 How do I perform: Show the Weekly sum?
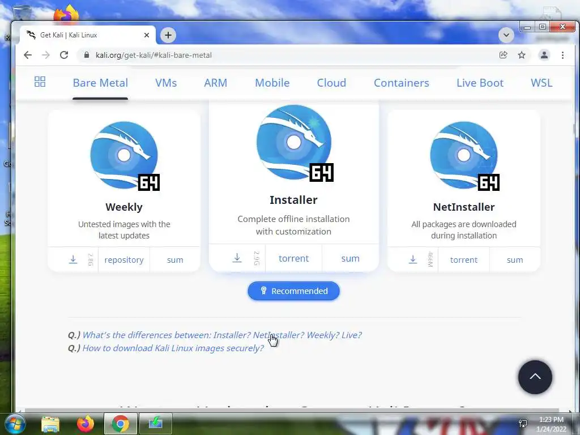pyautogui.click(x=175, y=259)
